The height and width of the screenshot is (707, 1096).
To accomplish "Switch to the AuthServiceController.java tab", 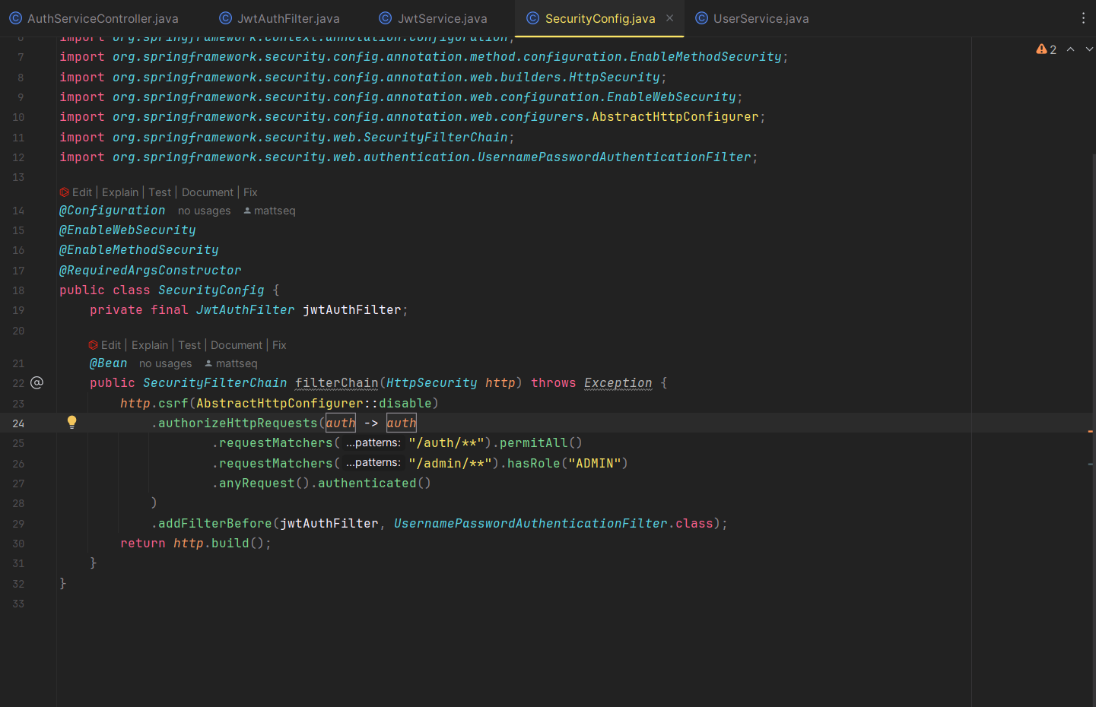I will 94,18.
